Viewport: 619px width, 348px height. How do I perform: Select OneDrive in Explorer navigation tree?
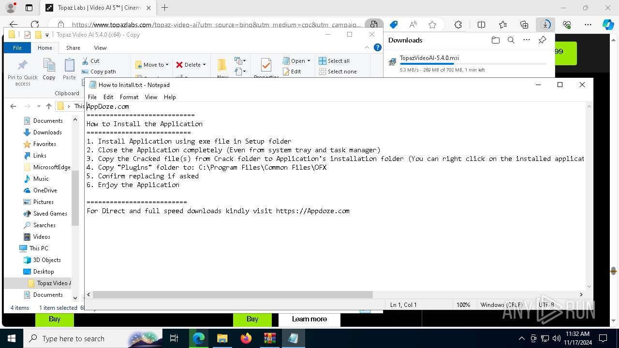click(45, 190)
